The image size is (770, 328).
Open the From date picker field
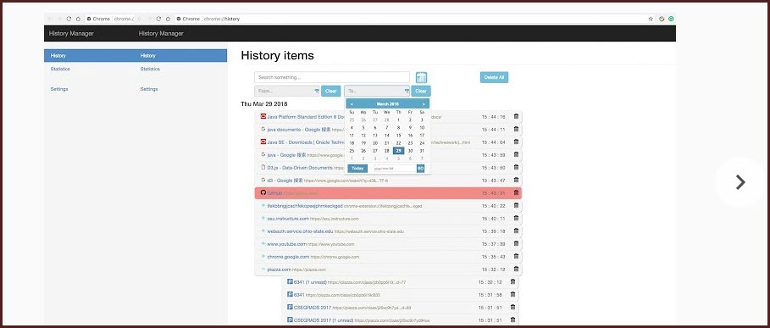tap(287, 91)
